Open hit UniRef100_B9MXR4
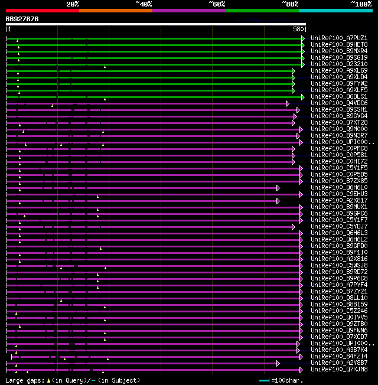378x385 pixels. (339, 51)
